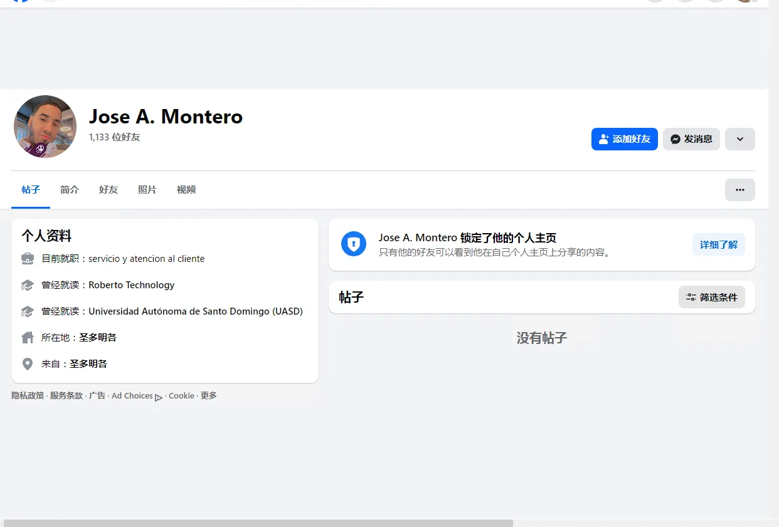Click the Ad Choices triangle icon in the footer
779x527 pixels.
pyautogui.click(x=159, y=397)
